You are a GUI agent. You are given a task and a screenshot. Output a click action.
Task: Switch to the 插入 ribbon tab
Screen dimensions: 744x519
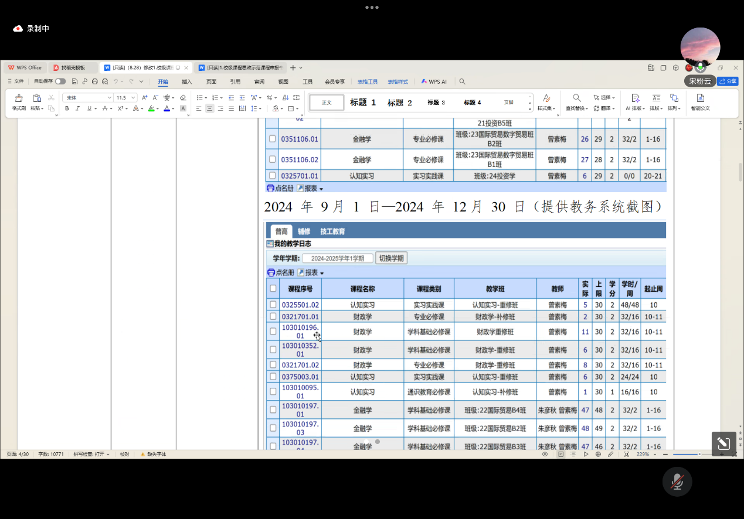(186, 82)
